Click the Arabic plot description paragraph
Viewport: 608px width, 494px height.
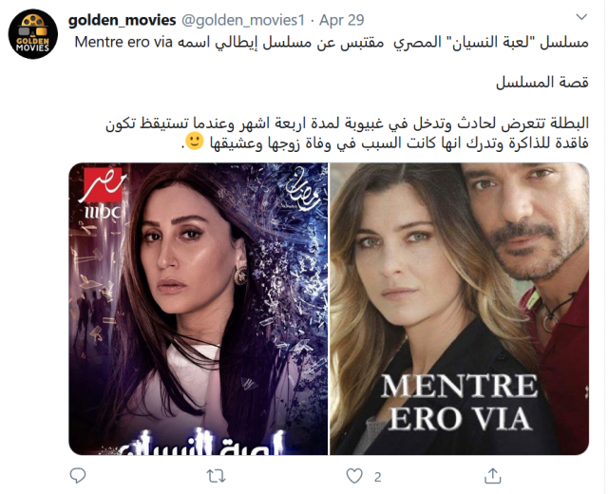347,133
